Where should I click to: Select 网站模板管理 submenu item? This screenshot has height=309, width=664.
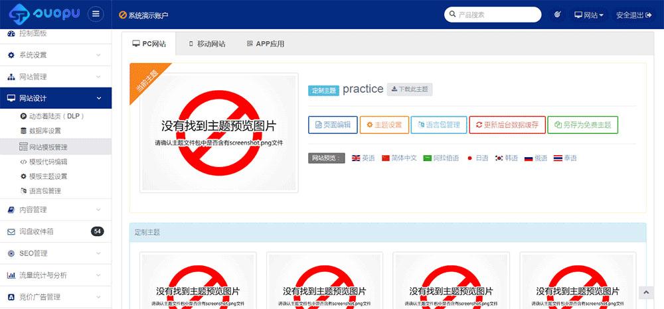point(56,147)
